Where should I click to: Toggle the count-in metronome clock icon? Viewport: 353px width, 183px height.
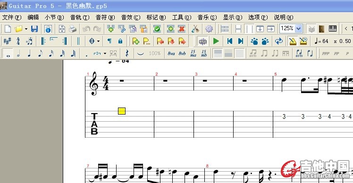pos(303,41)
